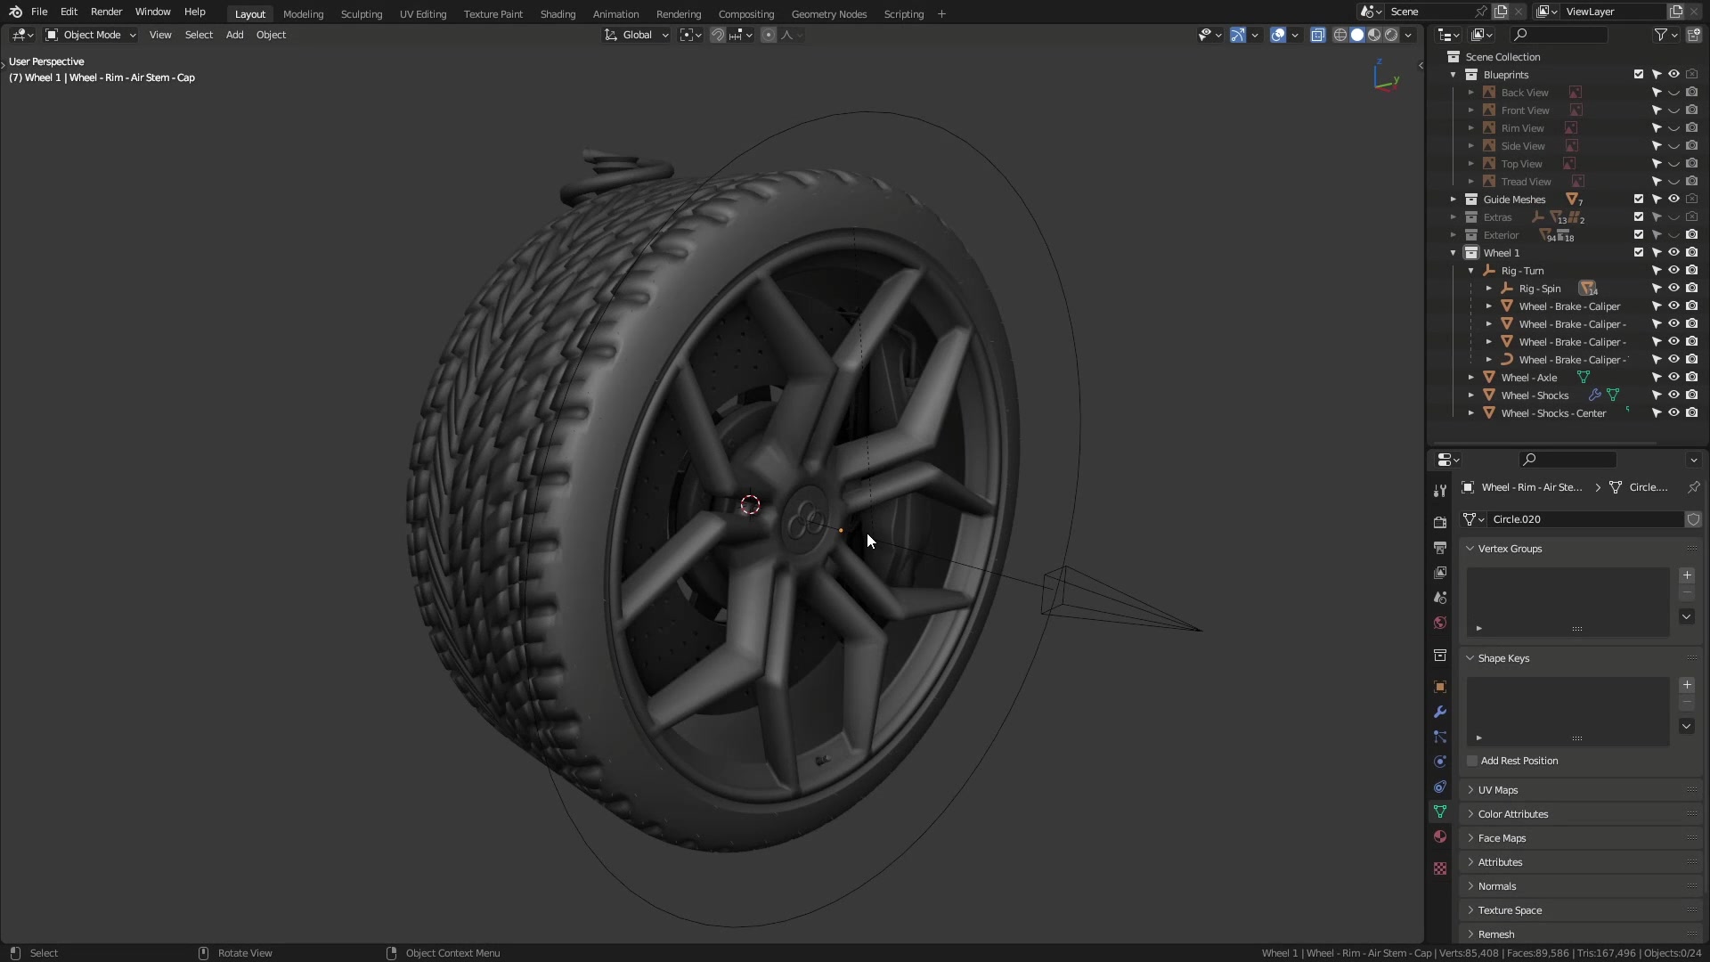Image resolution: width=1710 pixels, height=962 pixels.
Task: Add a new vertex group
Action: coord(1687,575)
